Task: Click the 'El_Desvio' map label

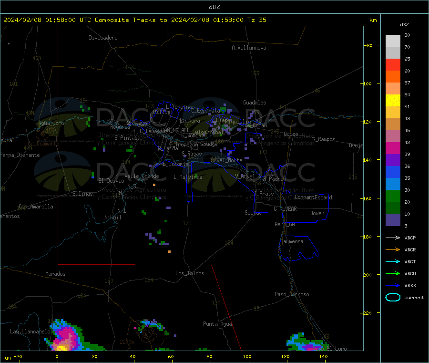Action: pos(111,181)
